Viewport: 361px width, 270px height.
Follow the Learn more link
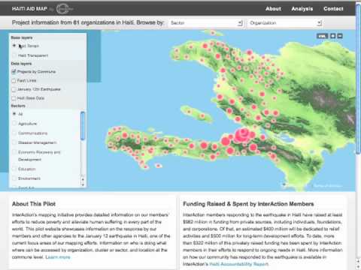(58, 257)
